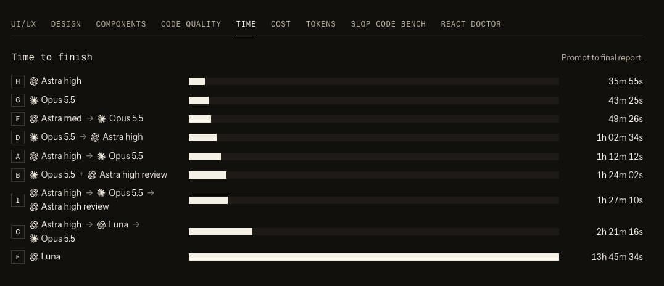Click the Astra high bar for 35m 55s
This screenshot has height=286, width=664.
tap(197, 81)
